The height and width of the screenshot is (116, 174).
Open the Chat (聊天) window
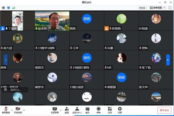coord(88,110)
